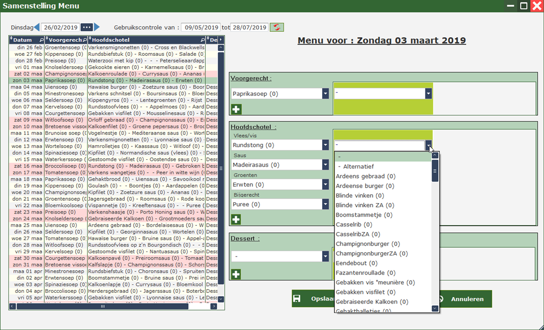
Task: Add another Hoofdschotel with plus icon
Action: (236, 219)
